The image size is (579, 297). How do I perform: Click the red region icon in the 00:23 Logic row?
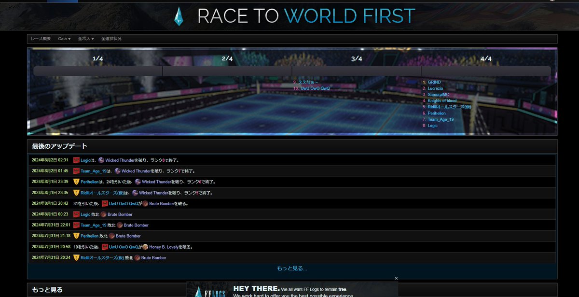pyautogui.click(x=76, y=214)
